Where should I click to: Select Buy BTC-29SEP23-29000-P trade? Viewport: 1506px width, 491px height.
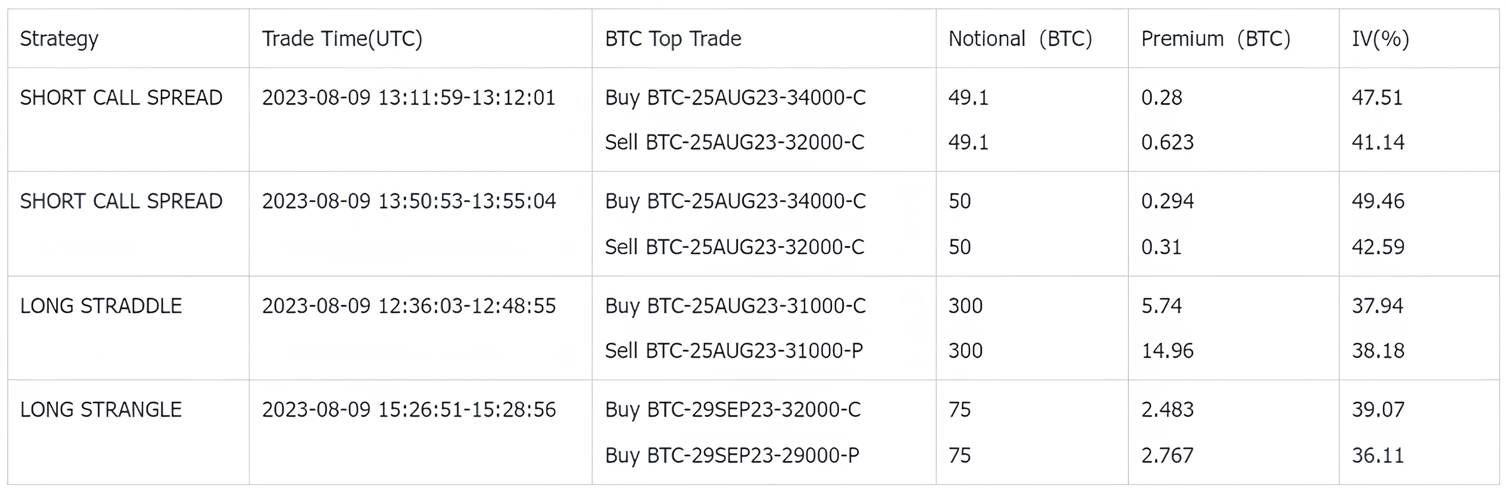[732, 456]
